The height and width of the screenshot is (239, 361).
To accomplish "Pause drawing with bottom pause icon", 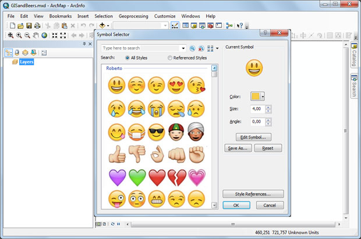I will pyautogui.click(x=119, y=224).
